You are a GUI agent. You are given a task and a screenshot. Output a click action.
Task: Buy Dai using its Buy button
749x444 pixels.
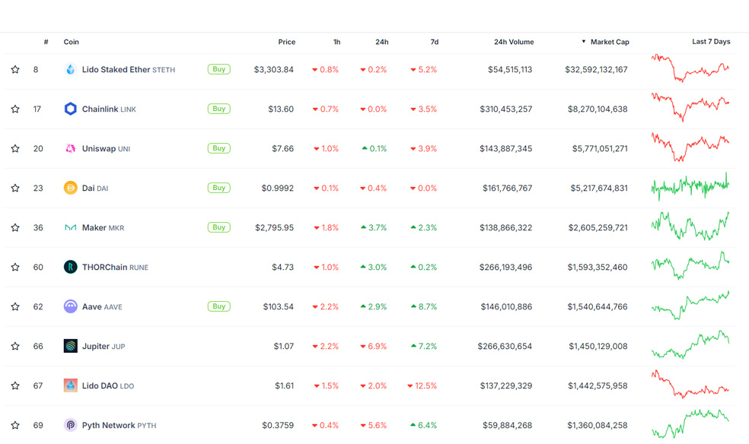(x=218, y=188)
